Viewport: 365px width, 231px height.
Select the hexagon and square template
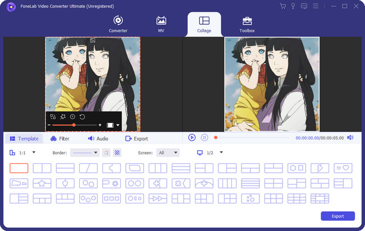pyautogui.click(x=296, y=168)
